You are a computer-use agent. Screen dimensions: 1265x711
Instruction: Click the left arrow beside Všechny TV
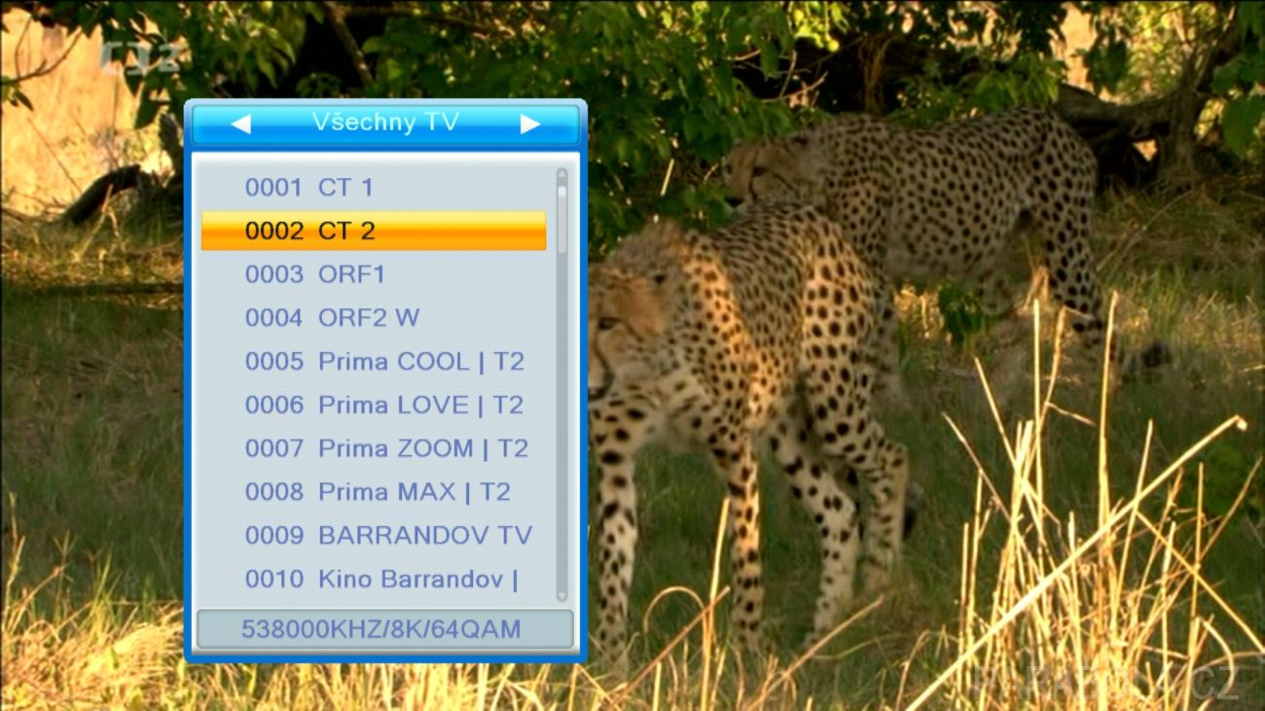pos(240,124)
